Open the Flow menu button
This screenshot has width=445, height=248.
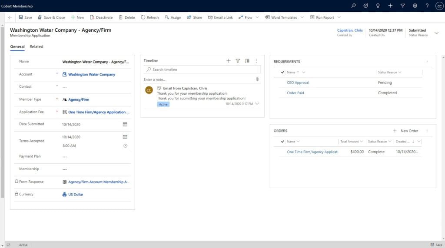click(x=246, y=17)
